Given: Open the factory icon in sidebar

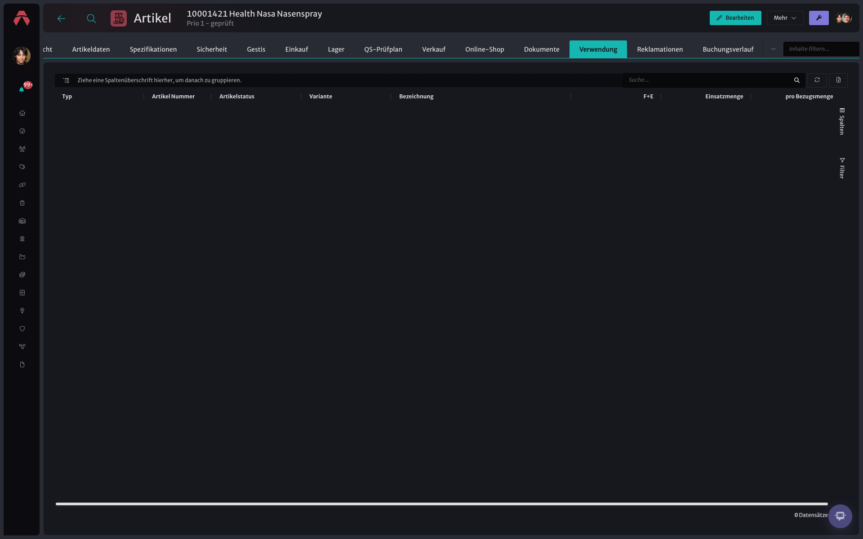Looking at the screenshot, I should click(22, 257).
